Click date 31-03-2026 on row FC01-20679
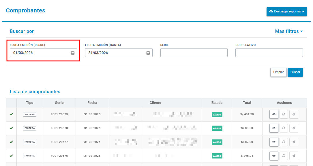Screen dimensions: 313x166 click(92, 114)
